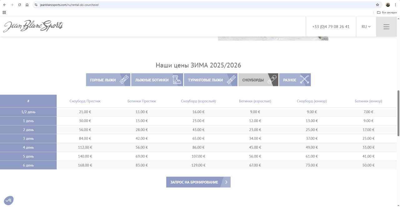Open the 'Все закладки' bookmarks folder
Viewport: 400px width, 207px height.
click(x=387, y=12)
